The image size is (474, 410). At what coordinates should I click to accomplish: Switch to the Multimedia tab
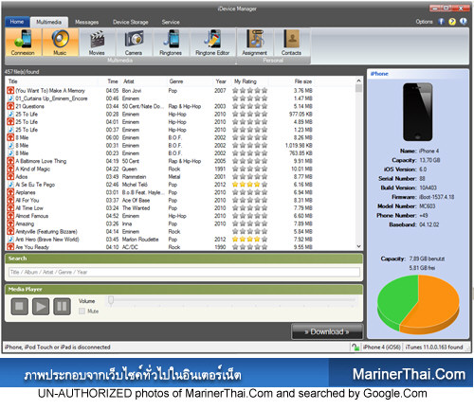(x=49, y=22)
